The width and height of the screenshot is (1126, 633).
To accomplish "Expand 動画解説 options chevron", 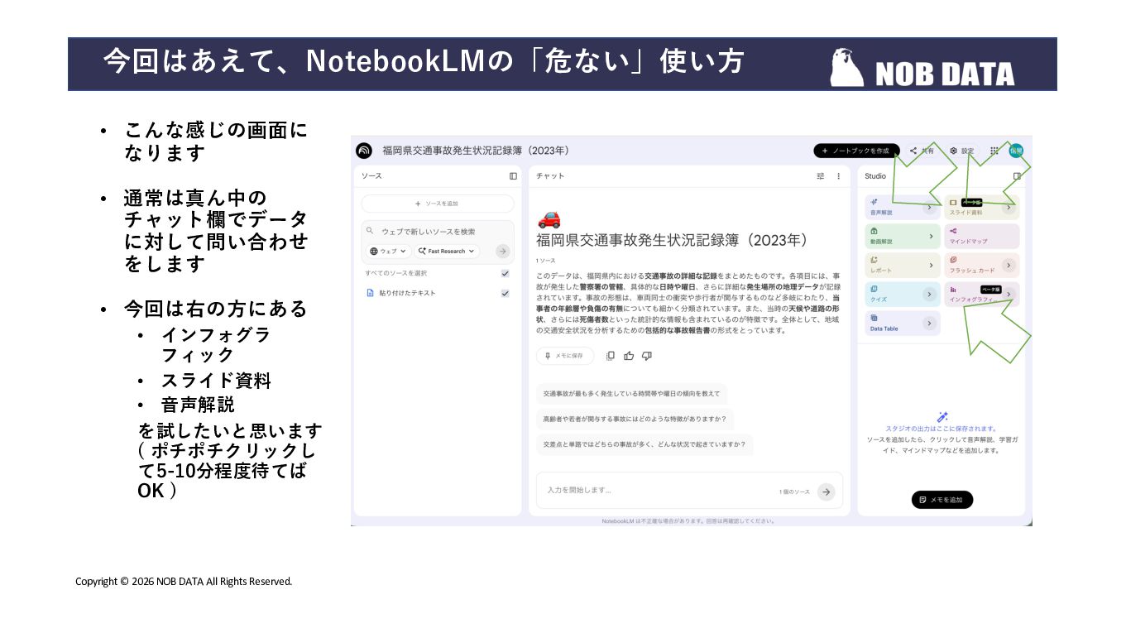I will [x=930, y=236].
